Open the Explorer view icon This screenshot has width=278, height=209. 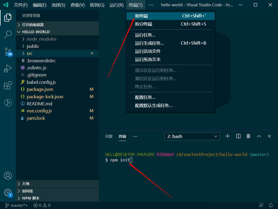coord(8,17)
